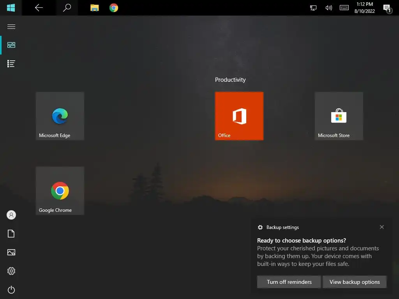Open the Microsoft Edge tile
399x299 pixels.
[x=60, y=116]
